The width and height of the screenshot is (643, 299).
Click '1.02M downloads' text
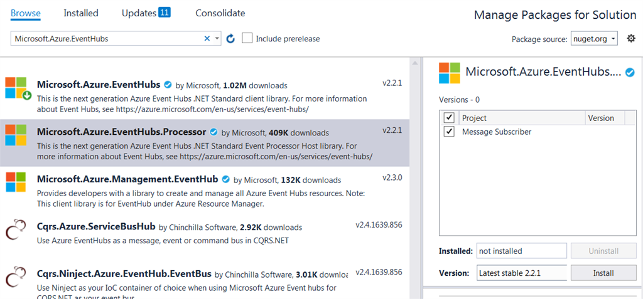coord(255,86)
